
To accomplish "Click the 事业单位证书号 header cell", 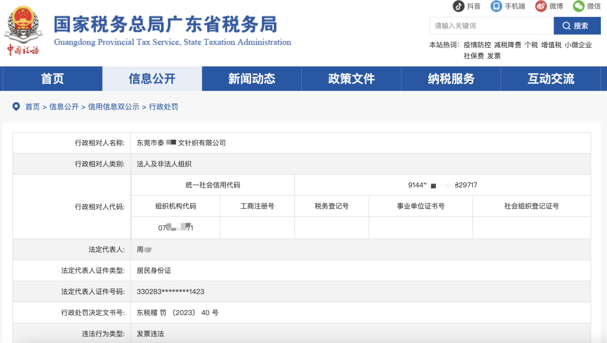I will tap(421, 206).
